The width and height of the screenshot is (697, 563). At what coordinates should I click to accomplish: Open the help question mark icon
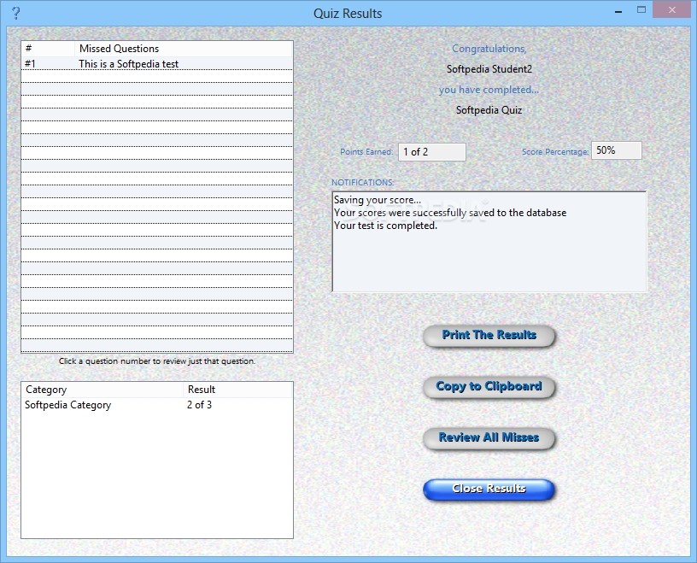16,13
